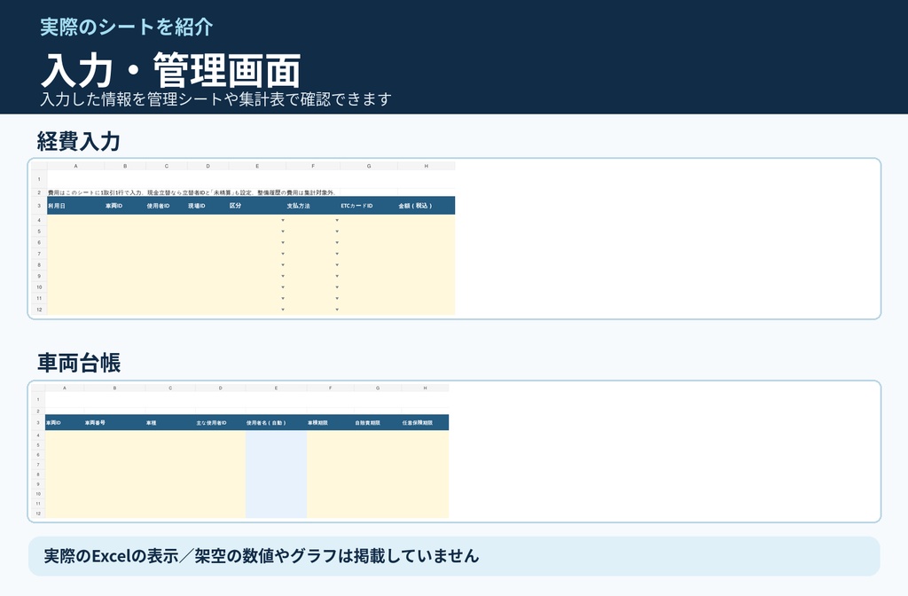Open the 支払方法 dropdown in row 5 of 経費入力
Image resolution: width=908 pixels, height=596 pixels.
click(337, 231)
